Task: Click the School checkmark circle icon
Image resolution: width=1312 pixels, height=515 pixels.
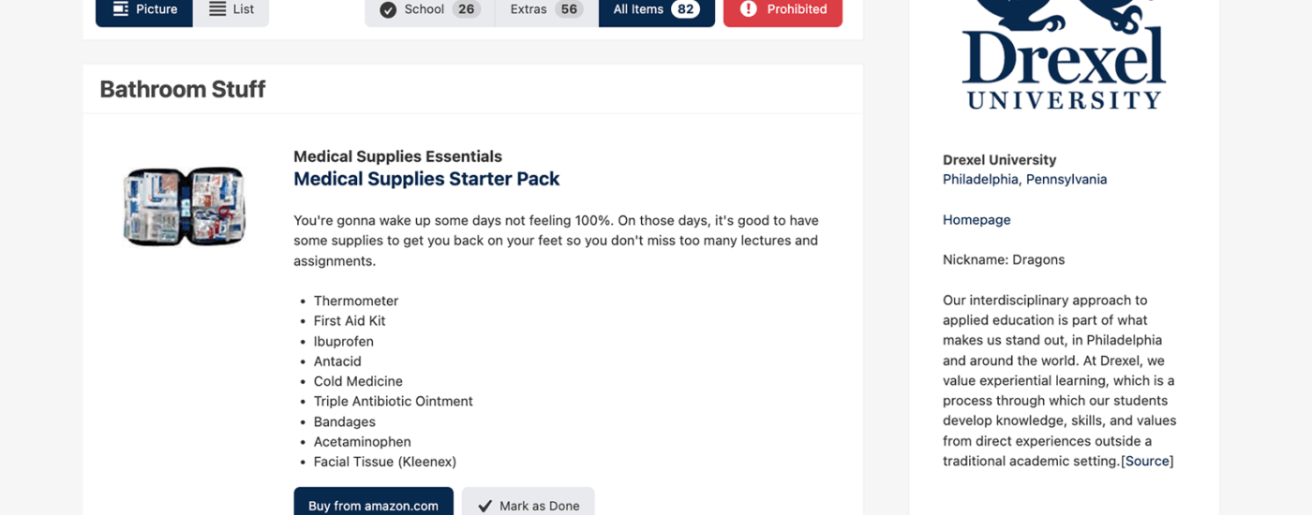Action: click(388, 9)
